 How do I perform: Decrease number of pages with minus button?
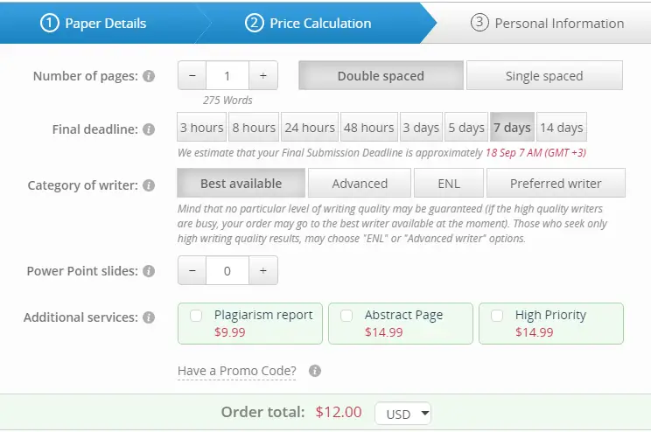click(x=192, y=75)
